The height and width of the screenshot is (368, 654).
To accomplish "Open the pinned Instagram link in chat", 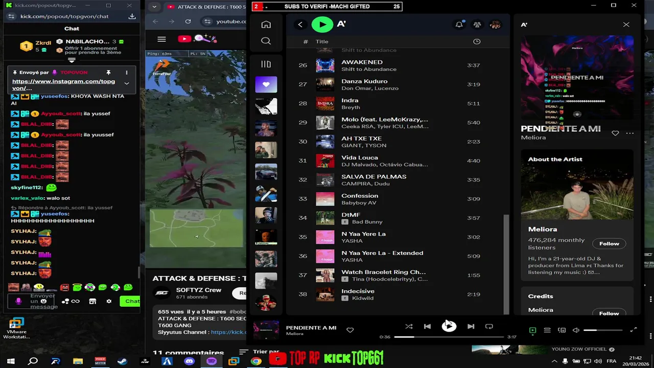I will coord(63,85).
